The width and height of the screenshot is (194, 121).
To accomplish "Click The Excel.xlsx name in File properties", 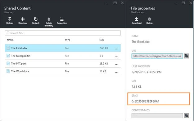I will click(140, 42).
